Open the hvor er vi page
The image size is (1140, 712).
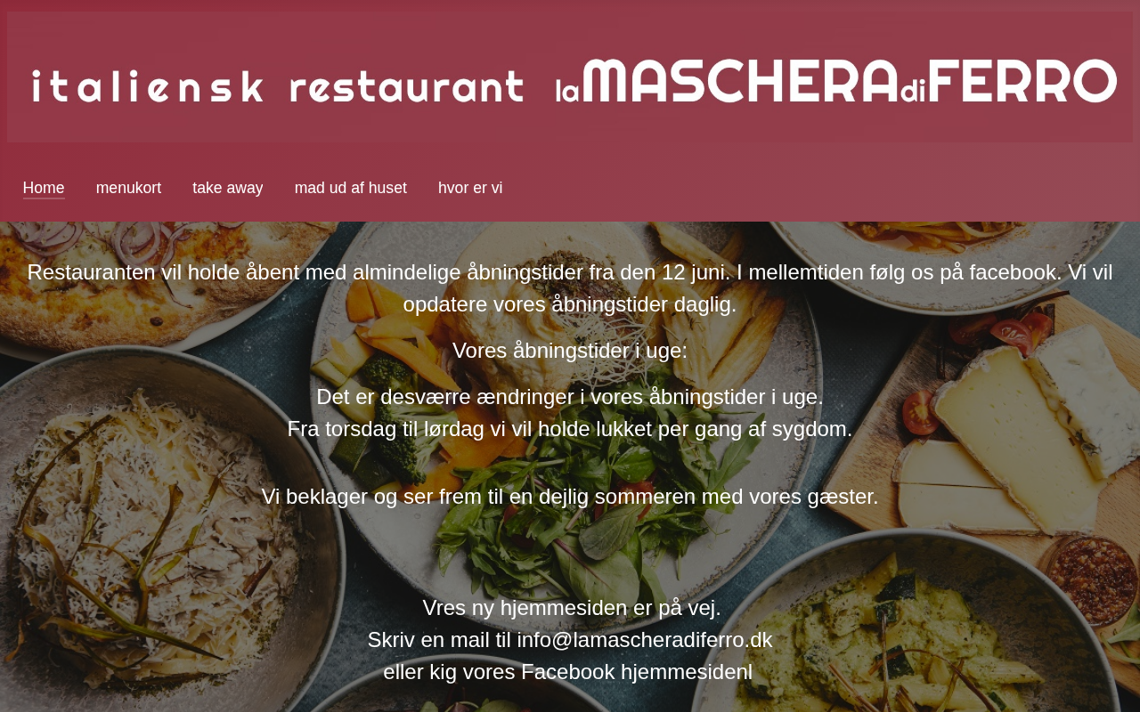tap(470, 188)
